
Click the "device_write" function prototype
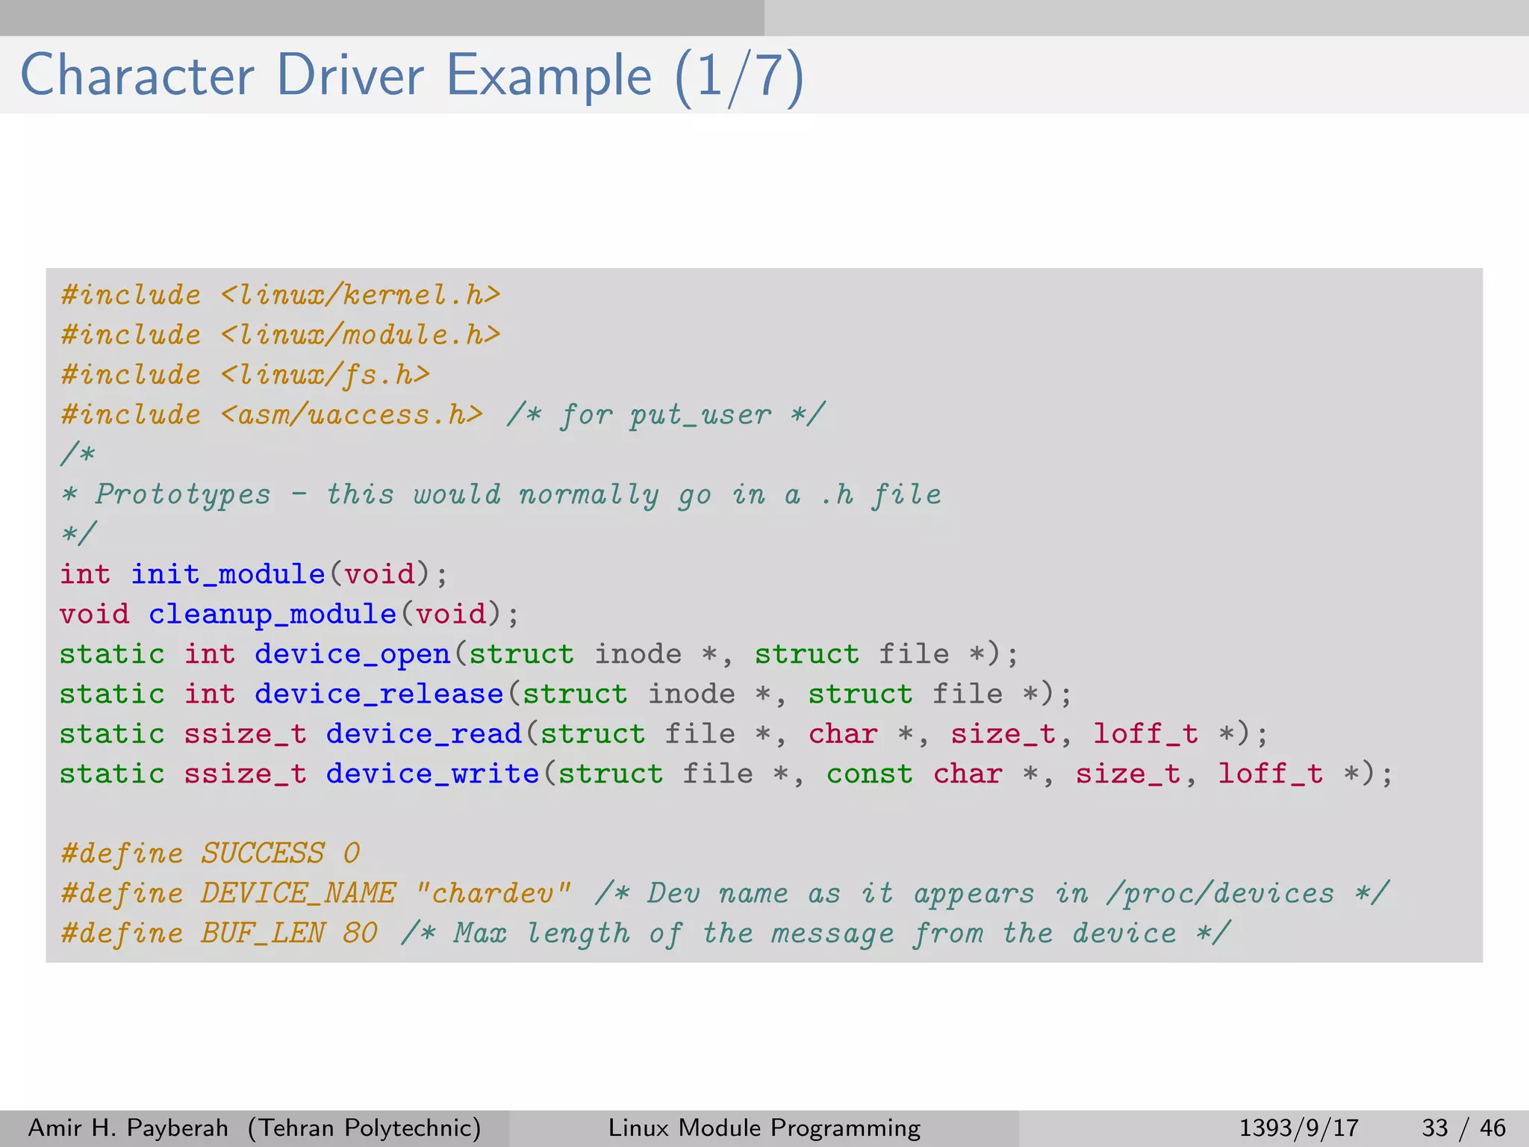tap(726, 774)
